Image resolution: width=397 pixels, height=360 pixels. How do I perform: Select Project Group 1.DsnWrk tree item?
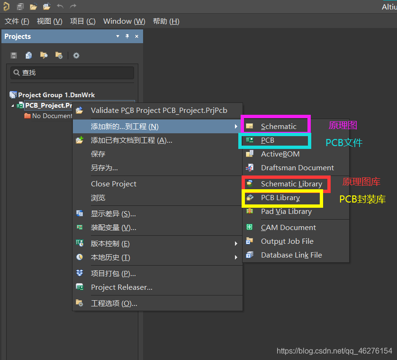tap(52, 95)
